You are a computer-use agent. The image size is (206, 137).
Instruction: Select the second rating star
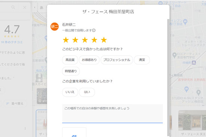click(75, 40)
